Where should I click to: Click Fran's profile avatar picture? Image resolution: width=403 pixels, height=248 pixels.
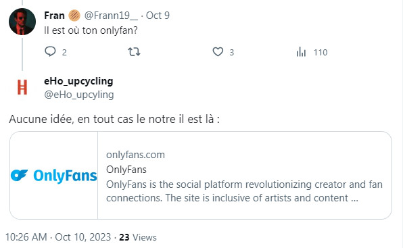(x=22, y=22)
